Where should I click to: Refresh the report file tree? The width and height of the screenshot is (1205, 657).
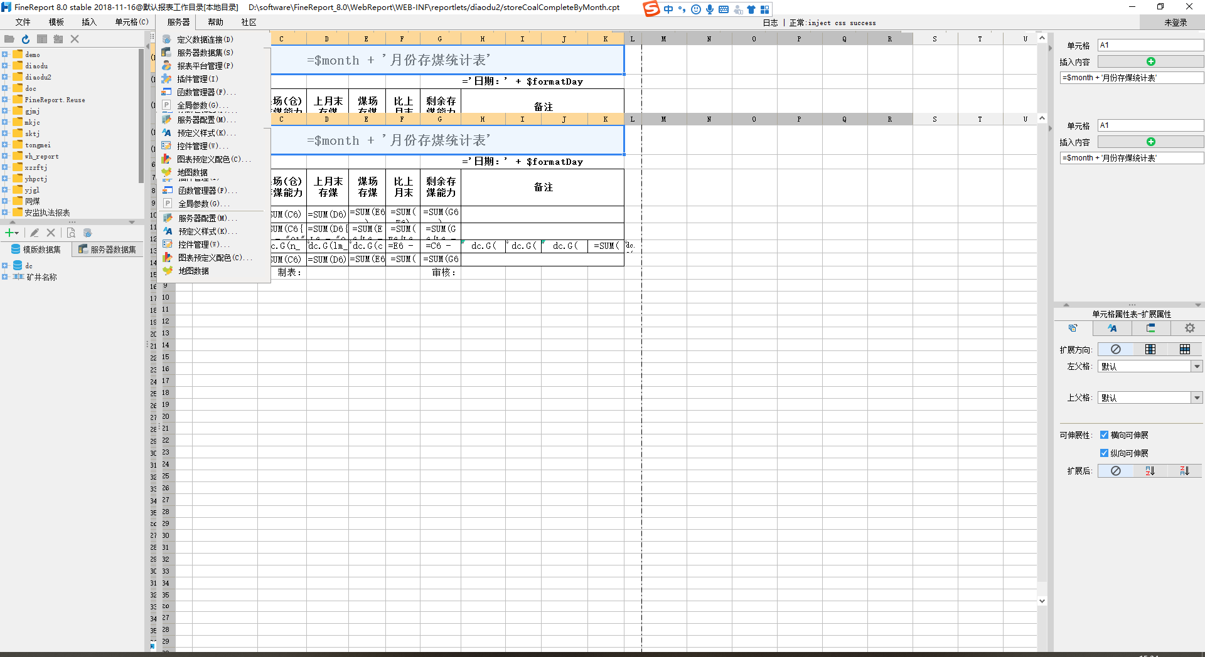point(26,39)
